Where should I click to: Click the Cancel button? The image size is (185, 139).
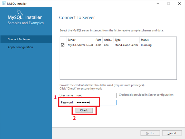coord(172,133)
